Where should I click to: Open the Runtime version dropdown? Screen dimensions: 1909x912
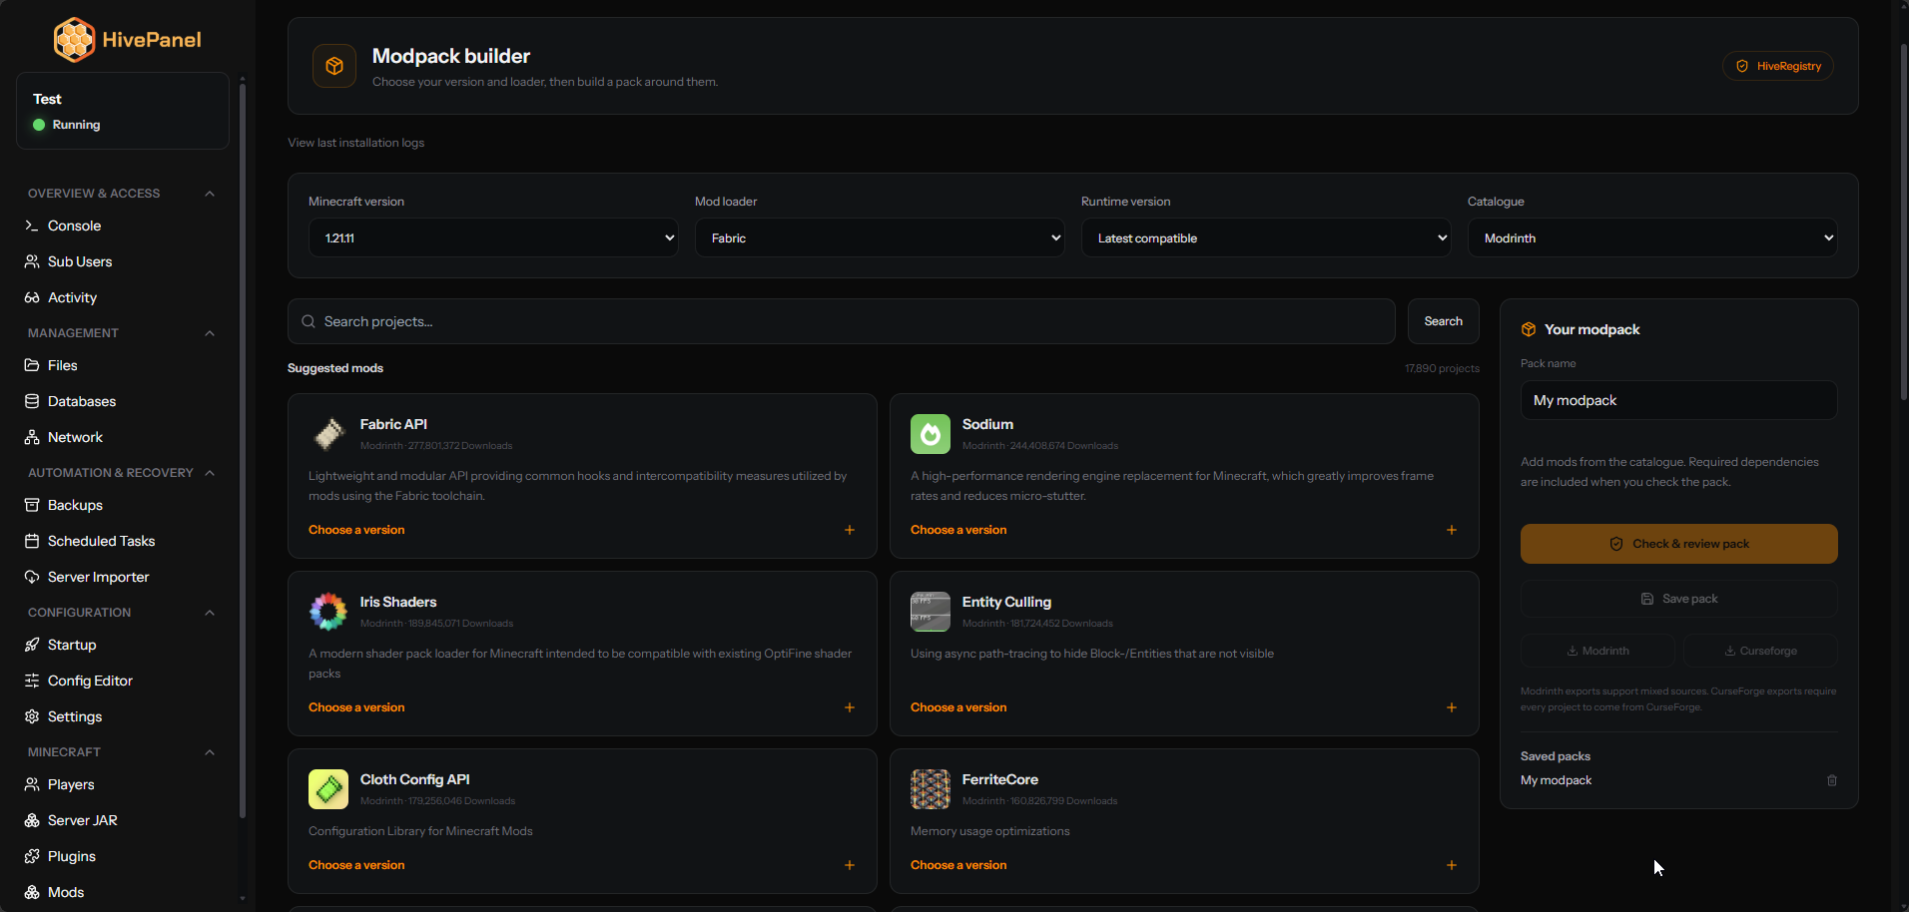pyautogui.click(x=1266, y=237)
